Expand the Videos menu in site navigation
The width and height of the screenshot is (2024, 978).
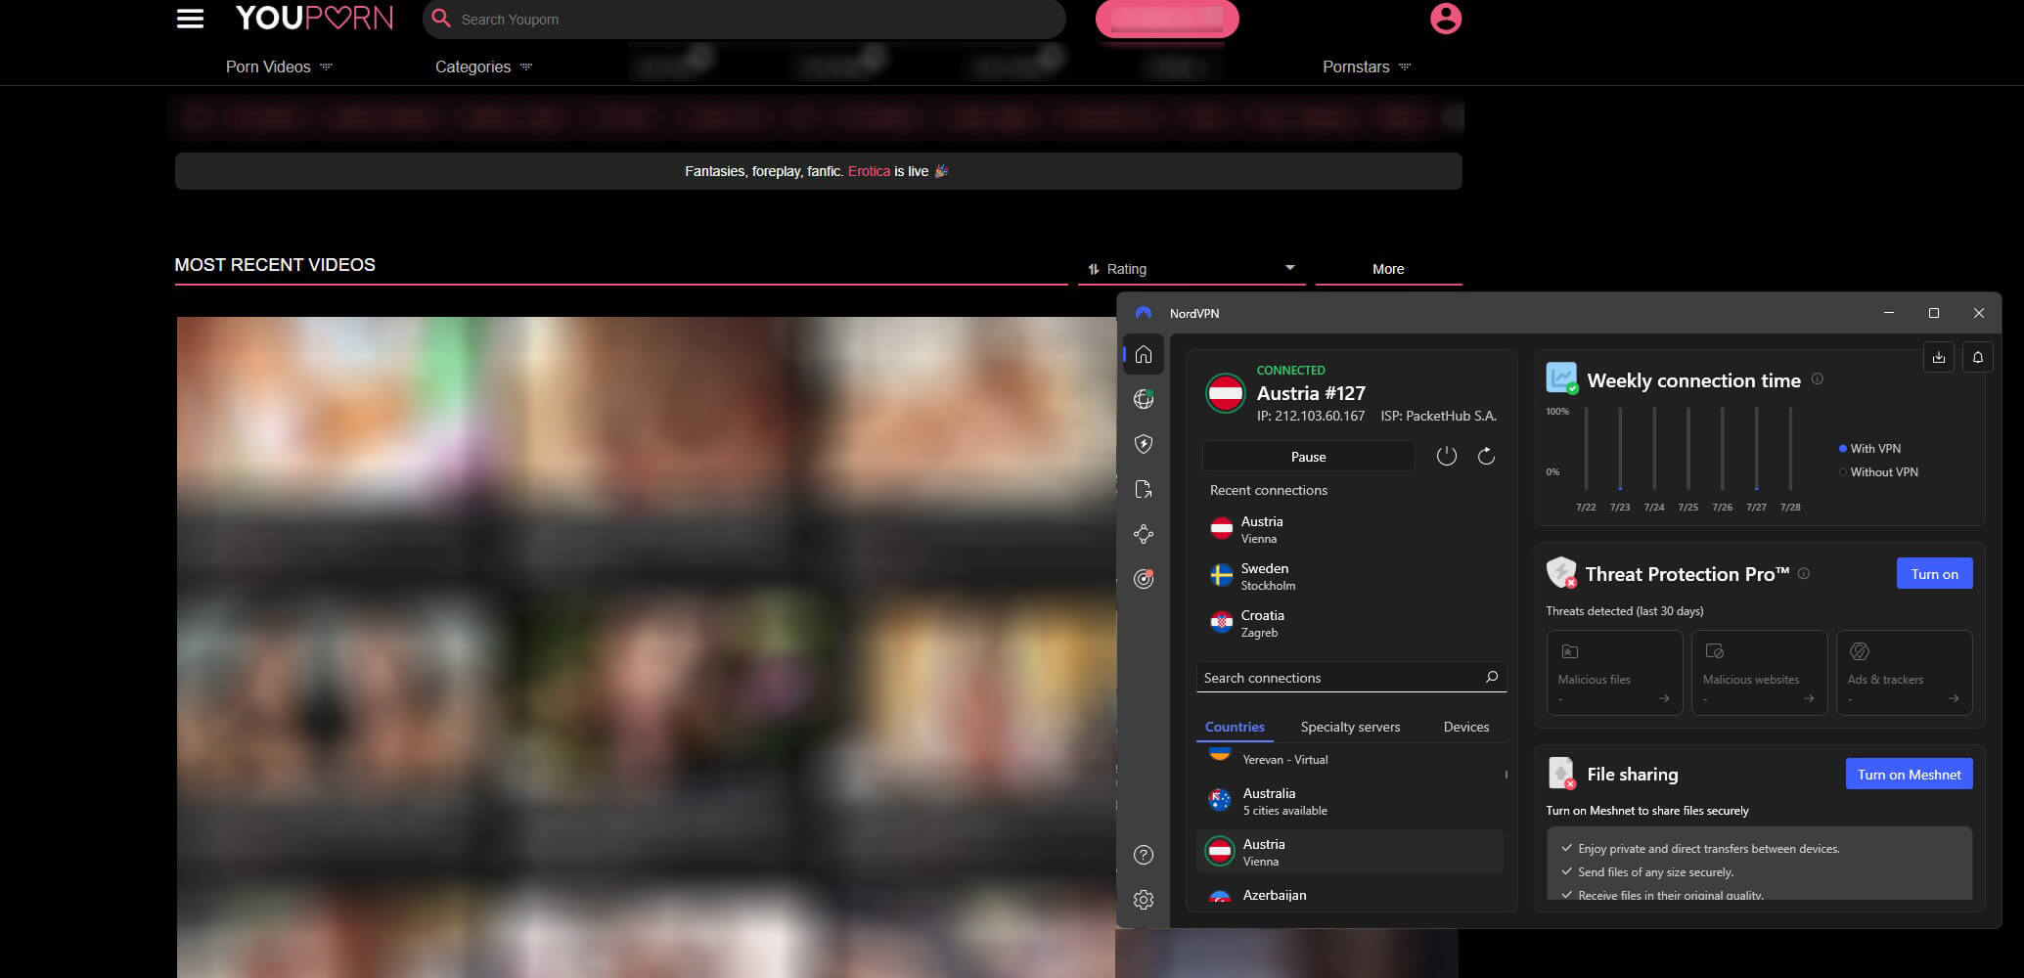[x=279, y=67]
